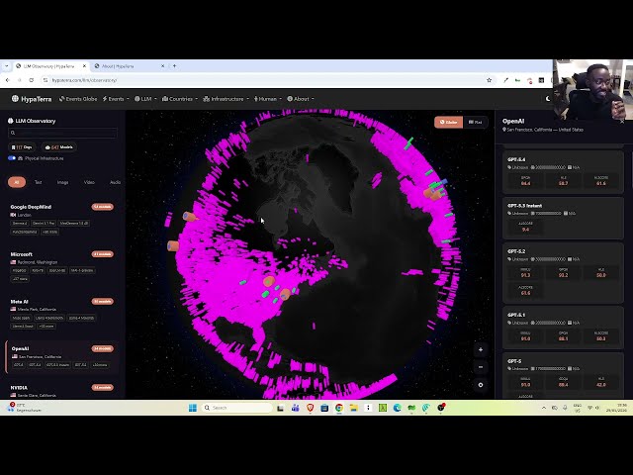
Task: Open the GPT-5 model card
Action: click(563, 376)
